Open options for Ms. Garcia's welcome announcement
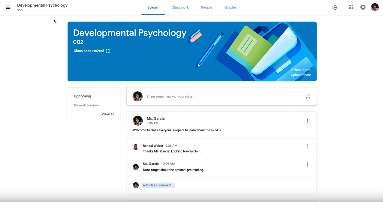 click(307, 121)
